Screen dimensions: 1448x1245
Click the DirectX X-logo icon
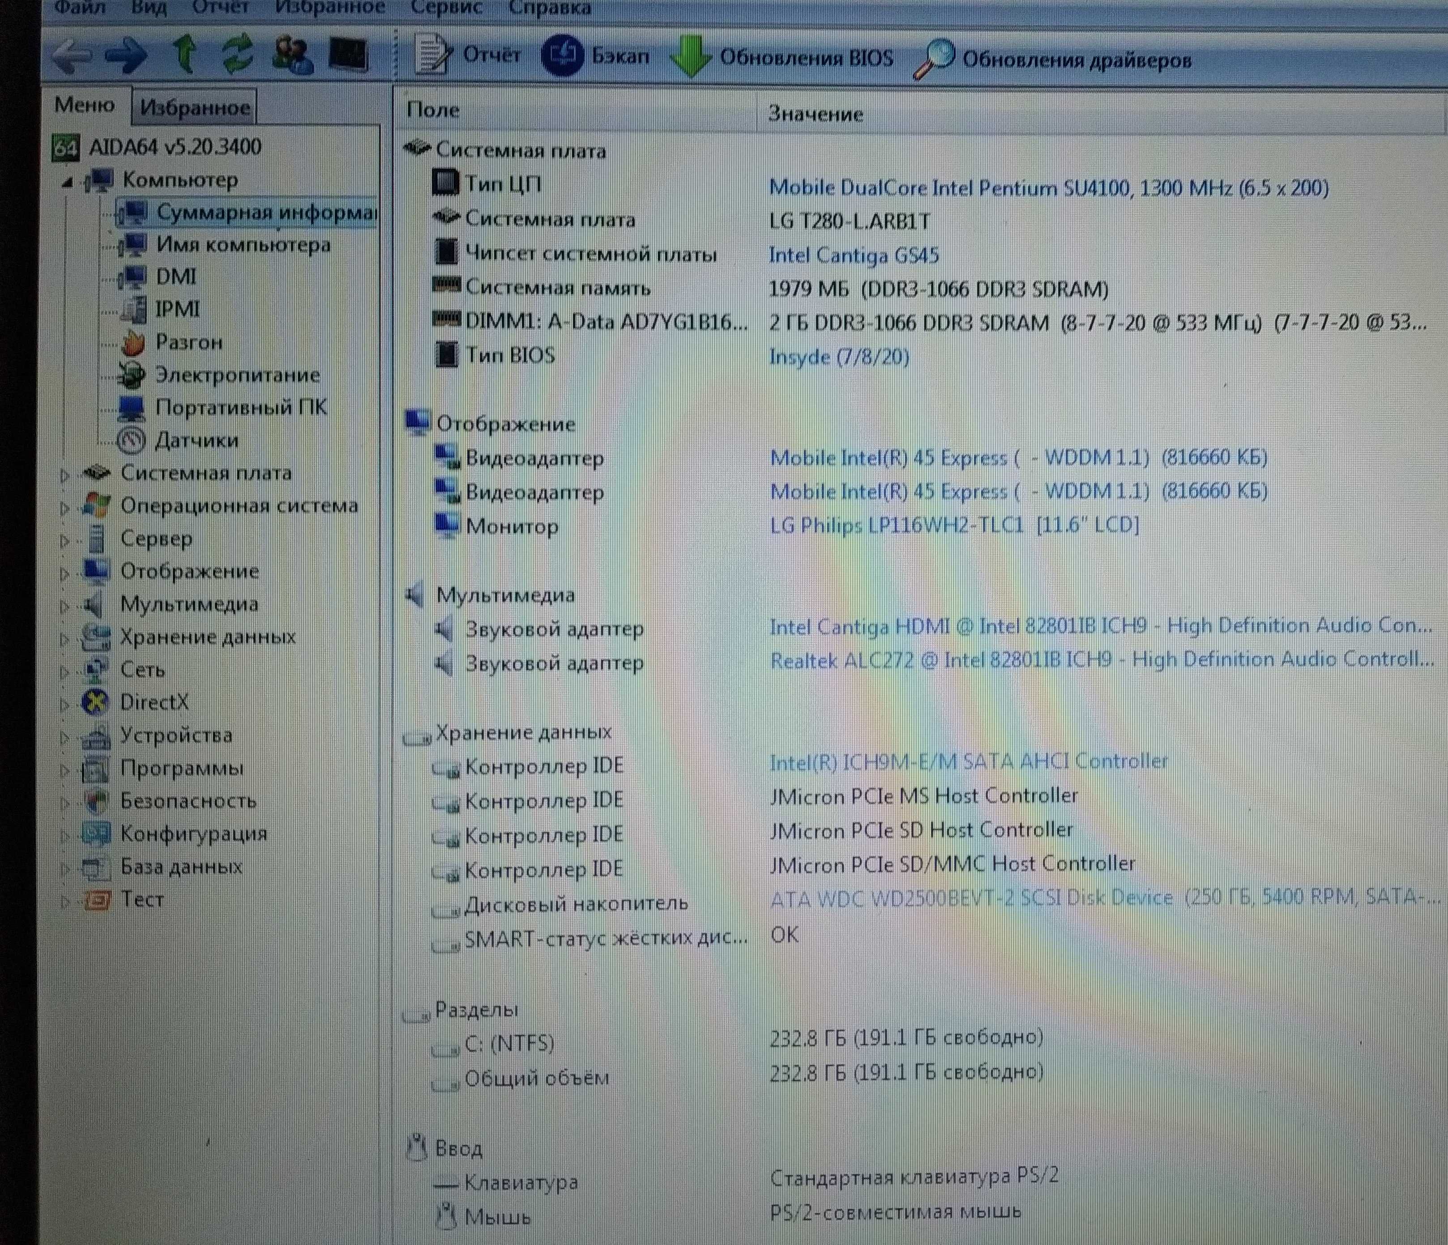(x=95, y=702)
